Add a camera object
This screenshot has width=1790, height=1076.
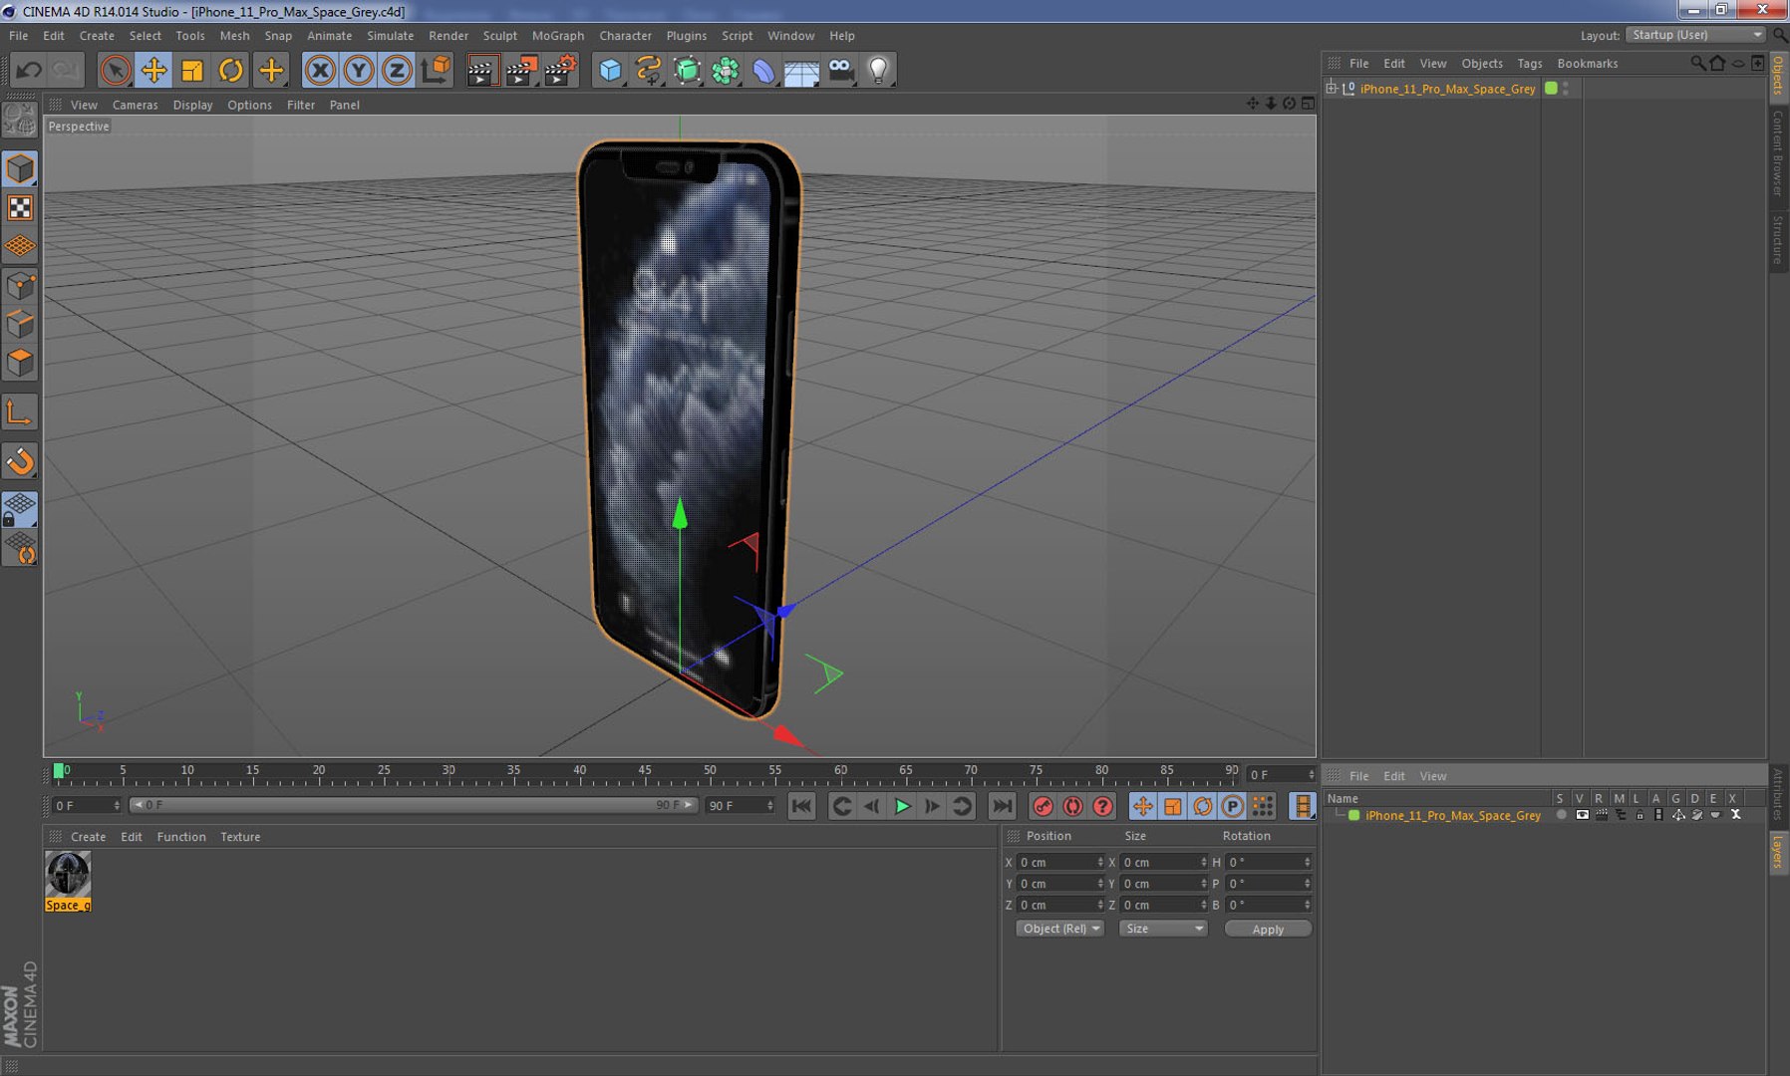point(841,70)
